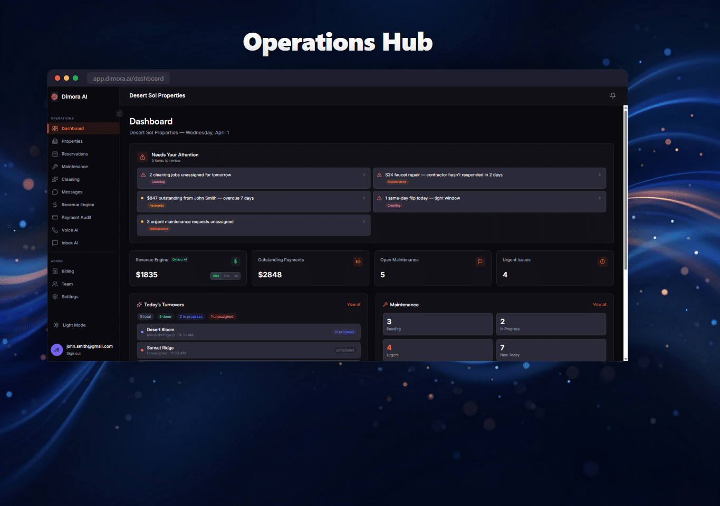720x506 pixels.
Task: Click the Payment Audit card icon
Action: (55, 218)
